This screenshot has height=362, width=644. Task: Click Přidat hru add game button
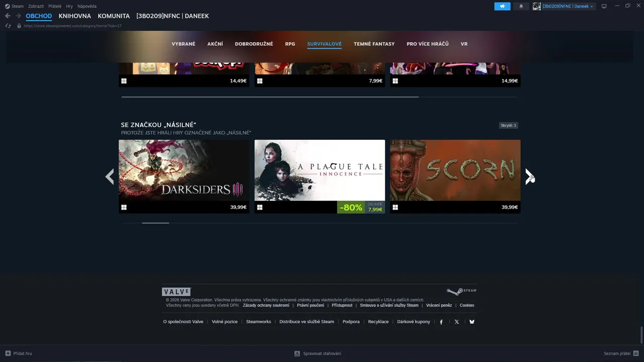[19, 353]
